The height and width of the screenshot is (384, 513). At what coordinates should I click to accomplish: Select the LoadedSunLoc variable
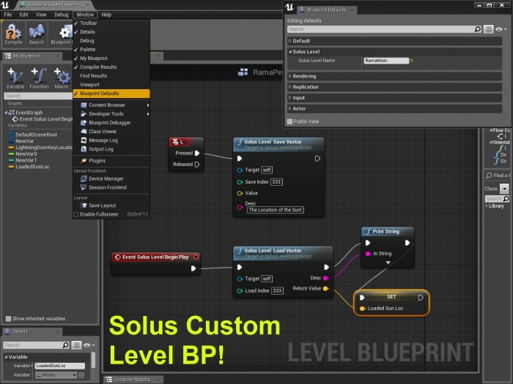point(32,167)
